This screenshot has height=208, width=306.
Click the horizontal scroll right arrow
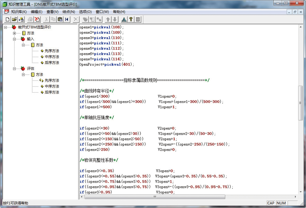(295, 197)
